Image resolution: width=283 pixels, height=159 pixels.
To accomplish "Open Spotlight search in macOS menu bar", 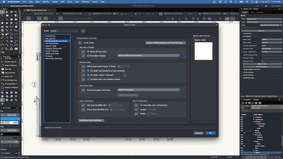I will tap(252, 2).
